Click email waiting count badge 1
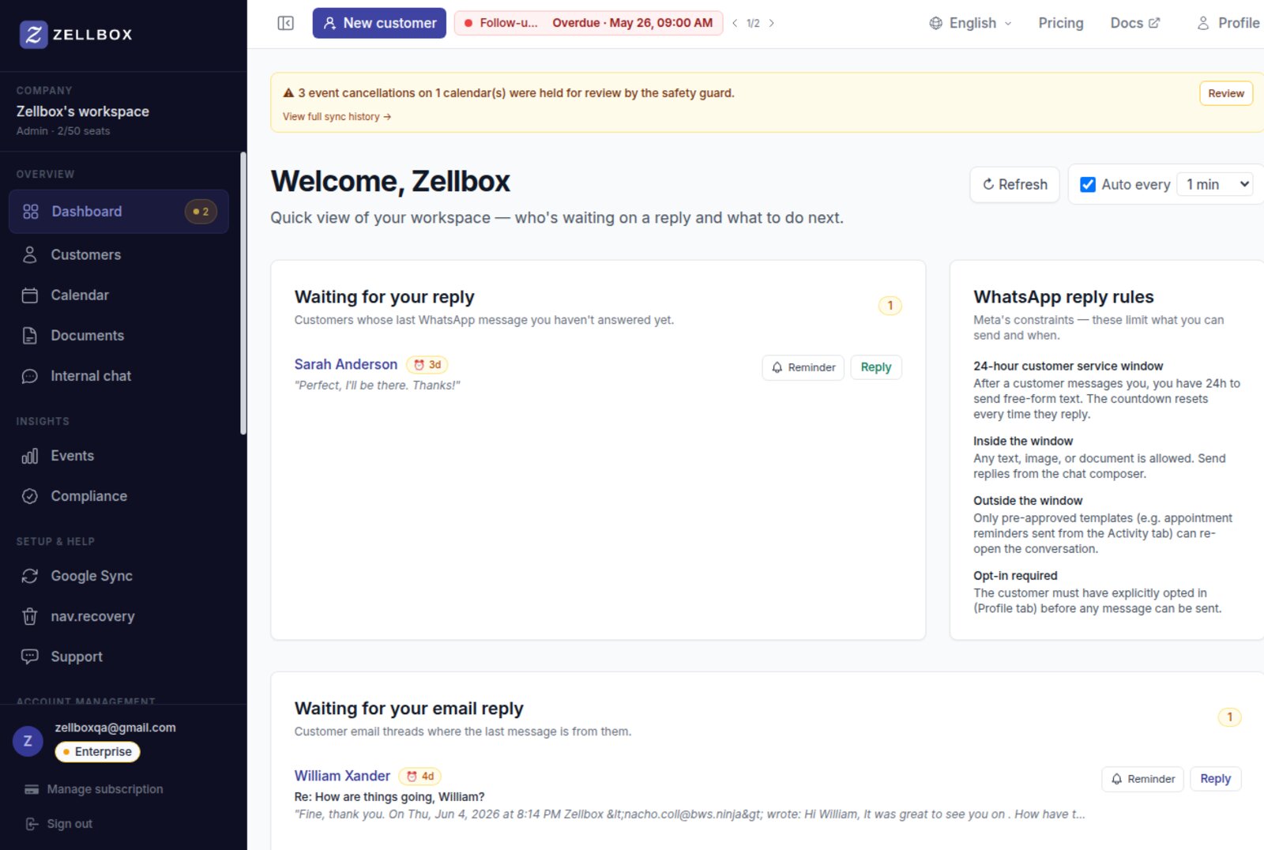 [x=1229, y=716]
